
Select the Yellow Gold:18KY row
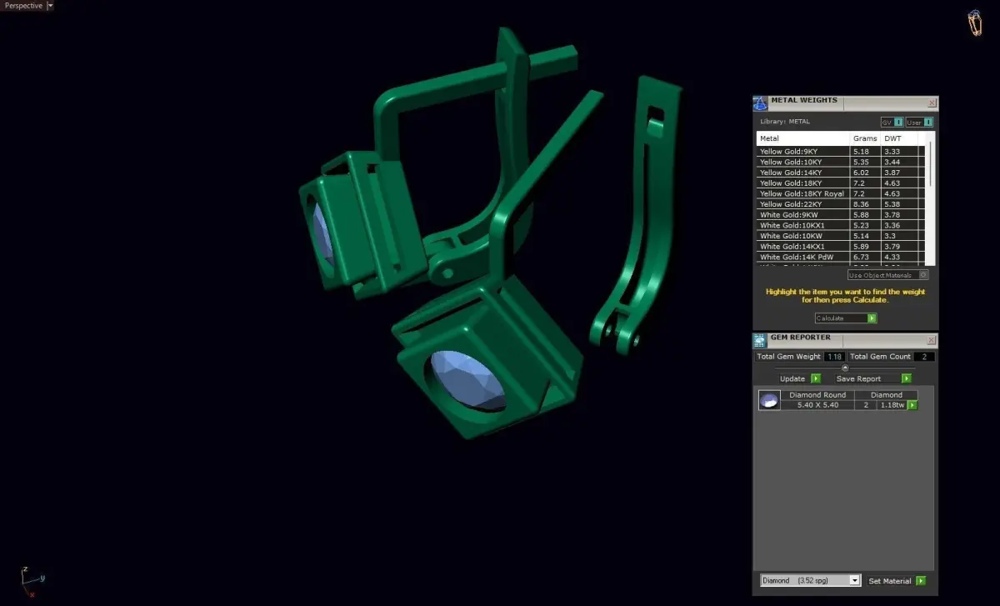click(840, 183)
